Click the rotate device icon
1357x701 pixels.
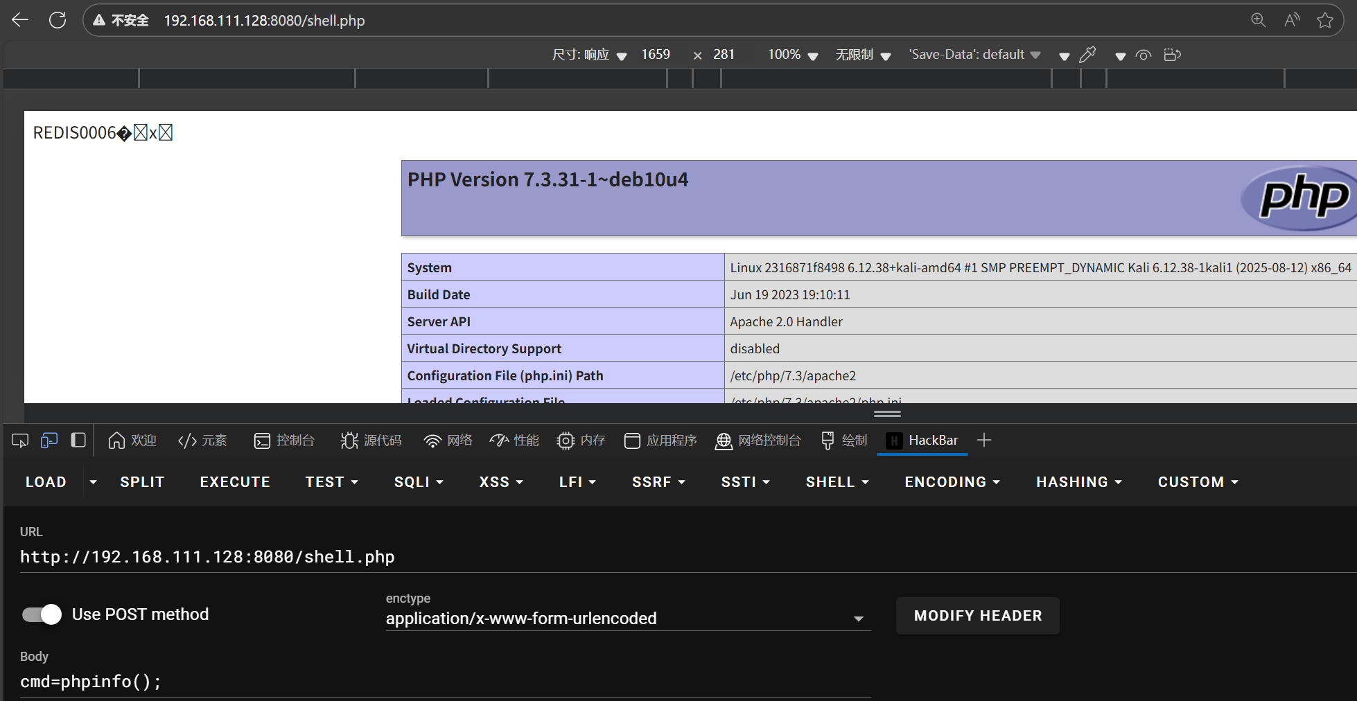tap(1172, 55)
